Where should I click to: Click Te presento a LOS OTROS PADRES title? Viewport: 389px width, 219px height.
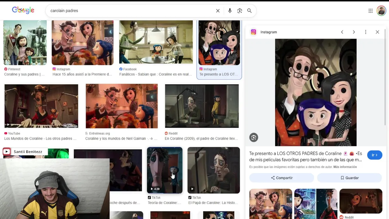tap(305, 157)
